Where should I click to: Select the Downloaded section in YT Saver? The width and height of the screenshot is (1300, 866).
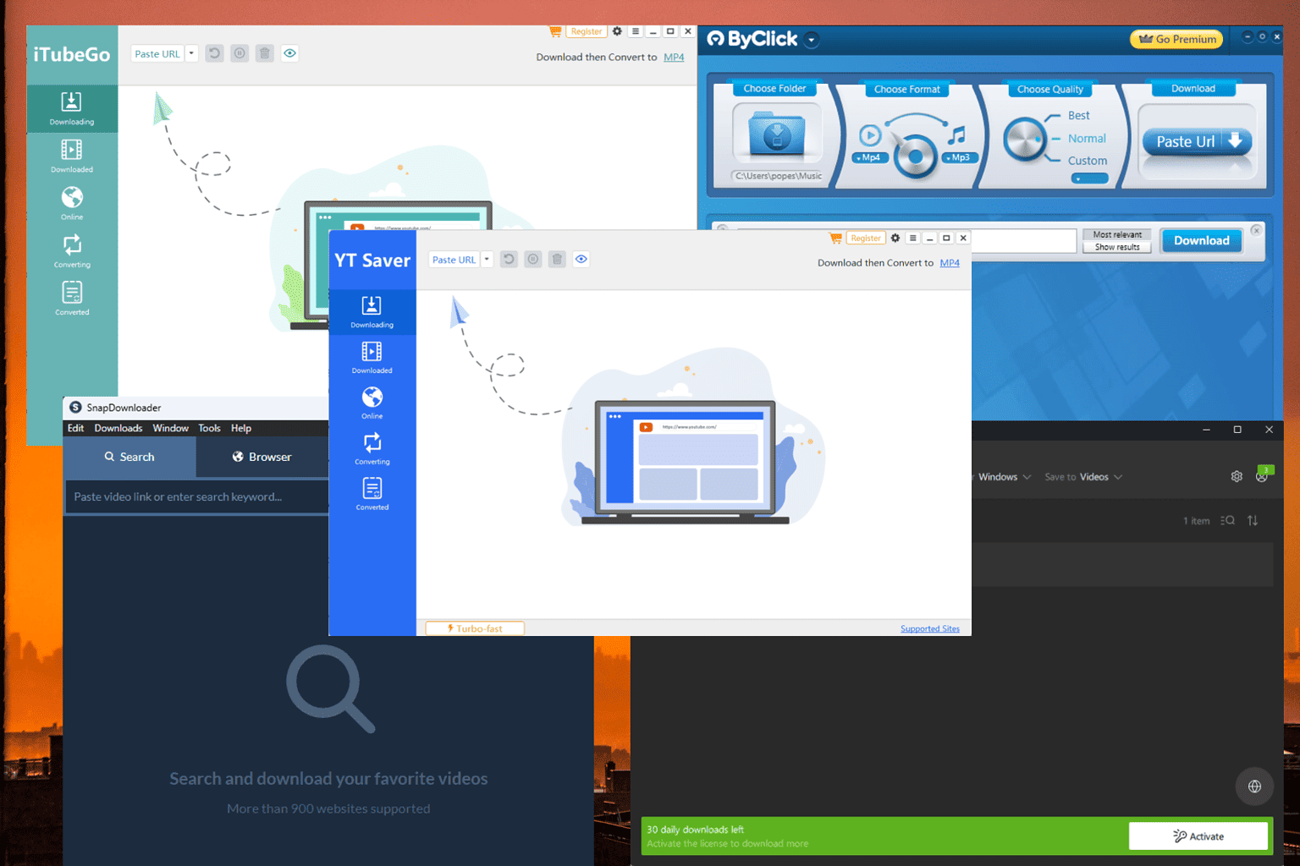[x=372, y=357]
